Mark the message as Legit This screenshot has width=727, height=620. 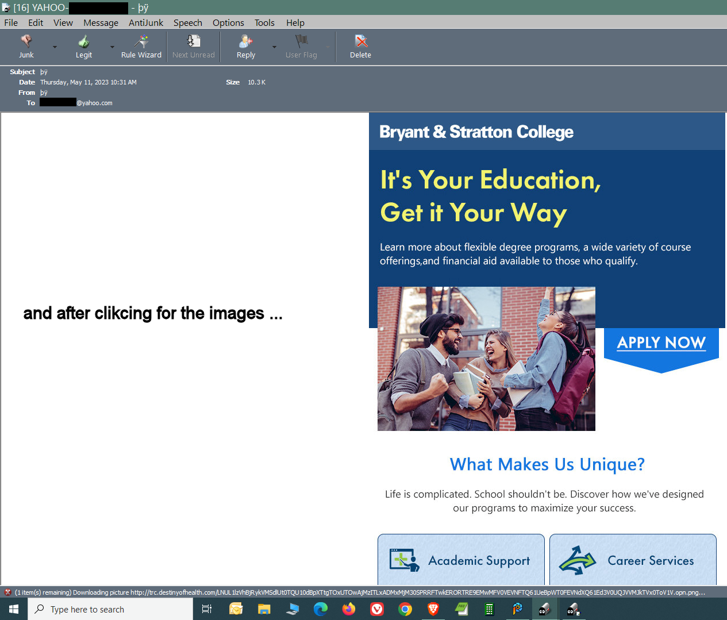point(84,47)
